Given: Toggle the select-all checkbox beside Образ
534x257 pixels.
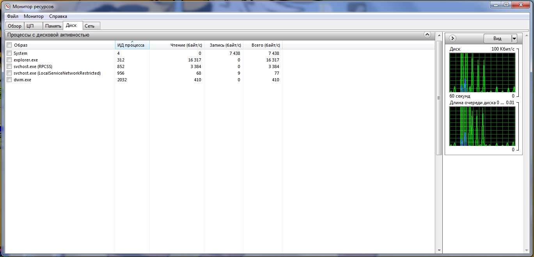Looking at the screenshot, I should pyautogui.click(x=9, y=45).
